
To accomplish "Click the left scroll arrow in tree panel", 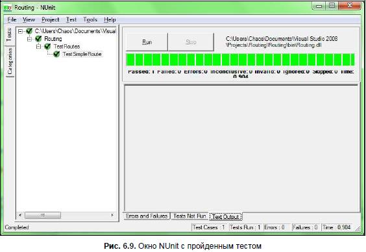I will [x=20, y=215].
